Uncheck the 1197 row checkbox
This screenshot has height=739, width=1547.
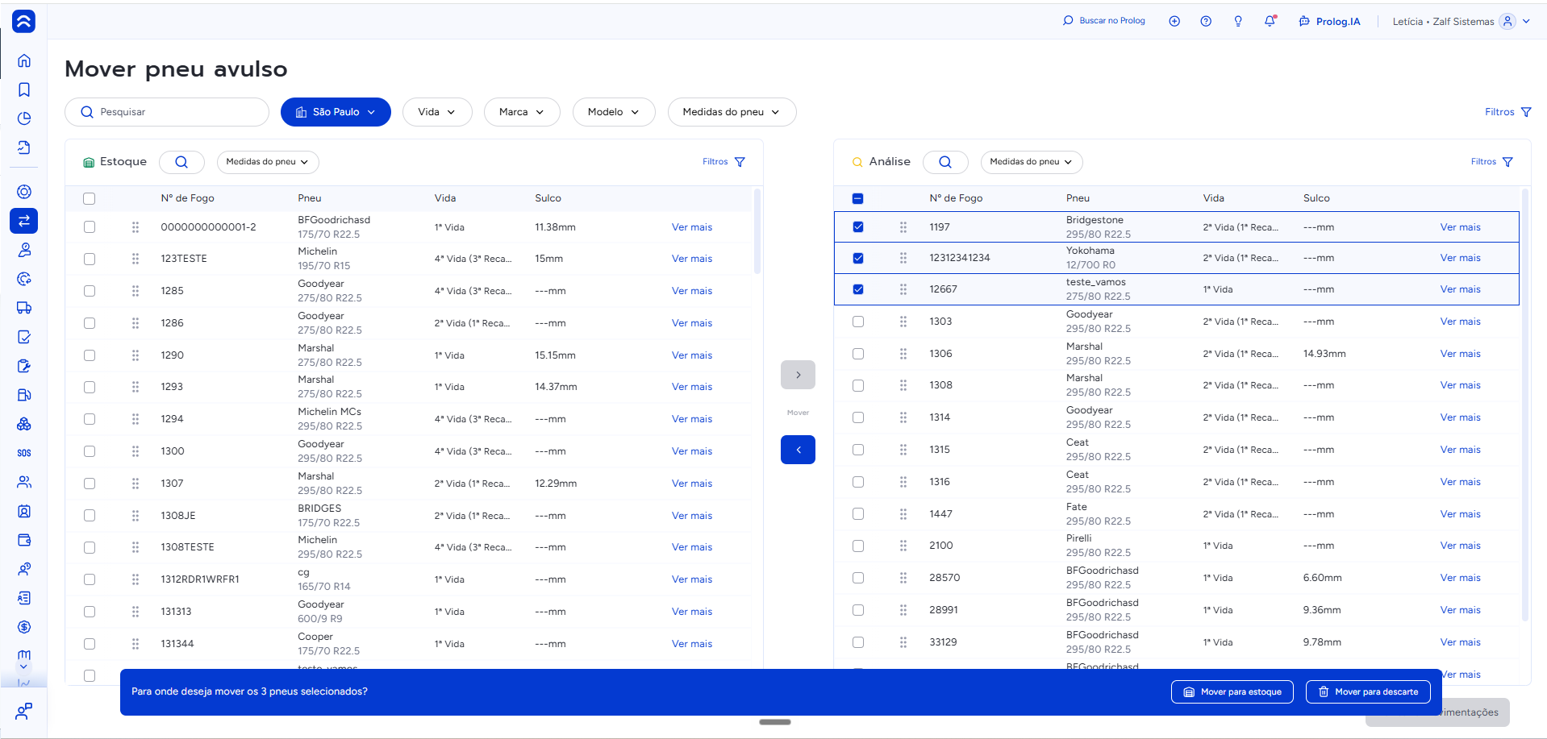[858, 227]
